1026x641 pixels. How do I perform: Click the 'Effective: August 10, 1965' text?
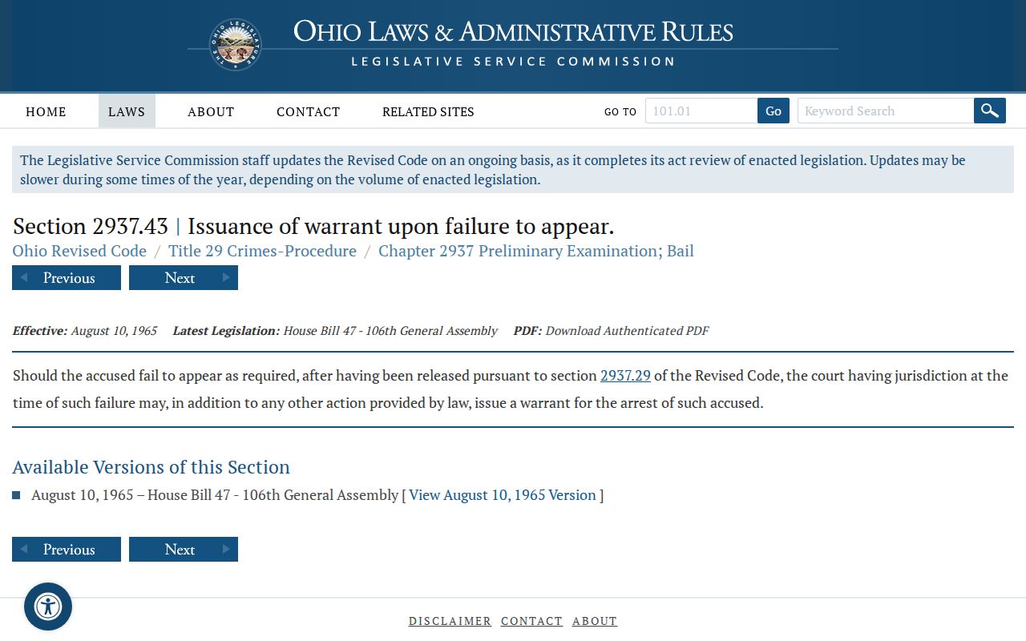pos(85,331)
